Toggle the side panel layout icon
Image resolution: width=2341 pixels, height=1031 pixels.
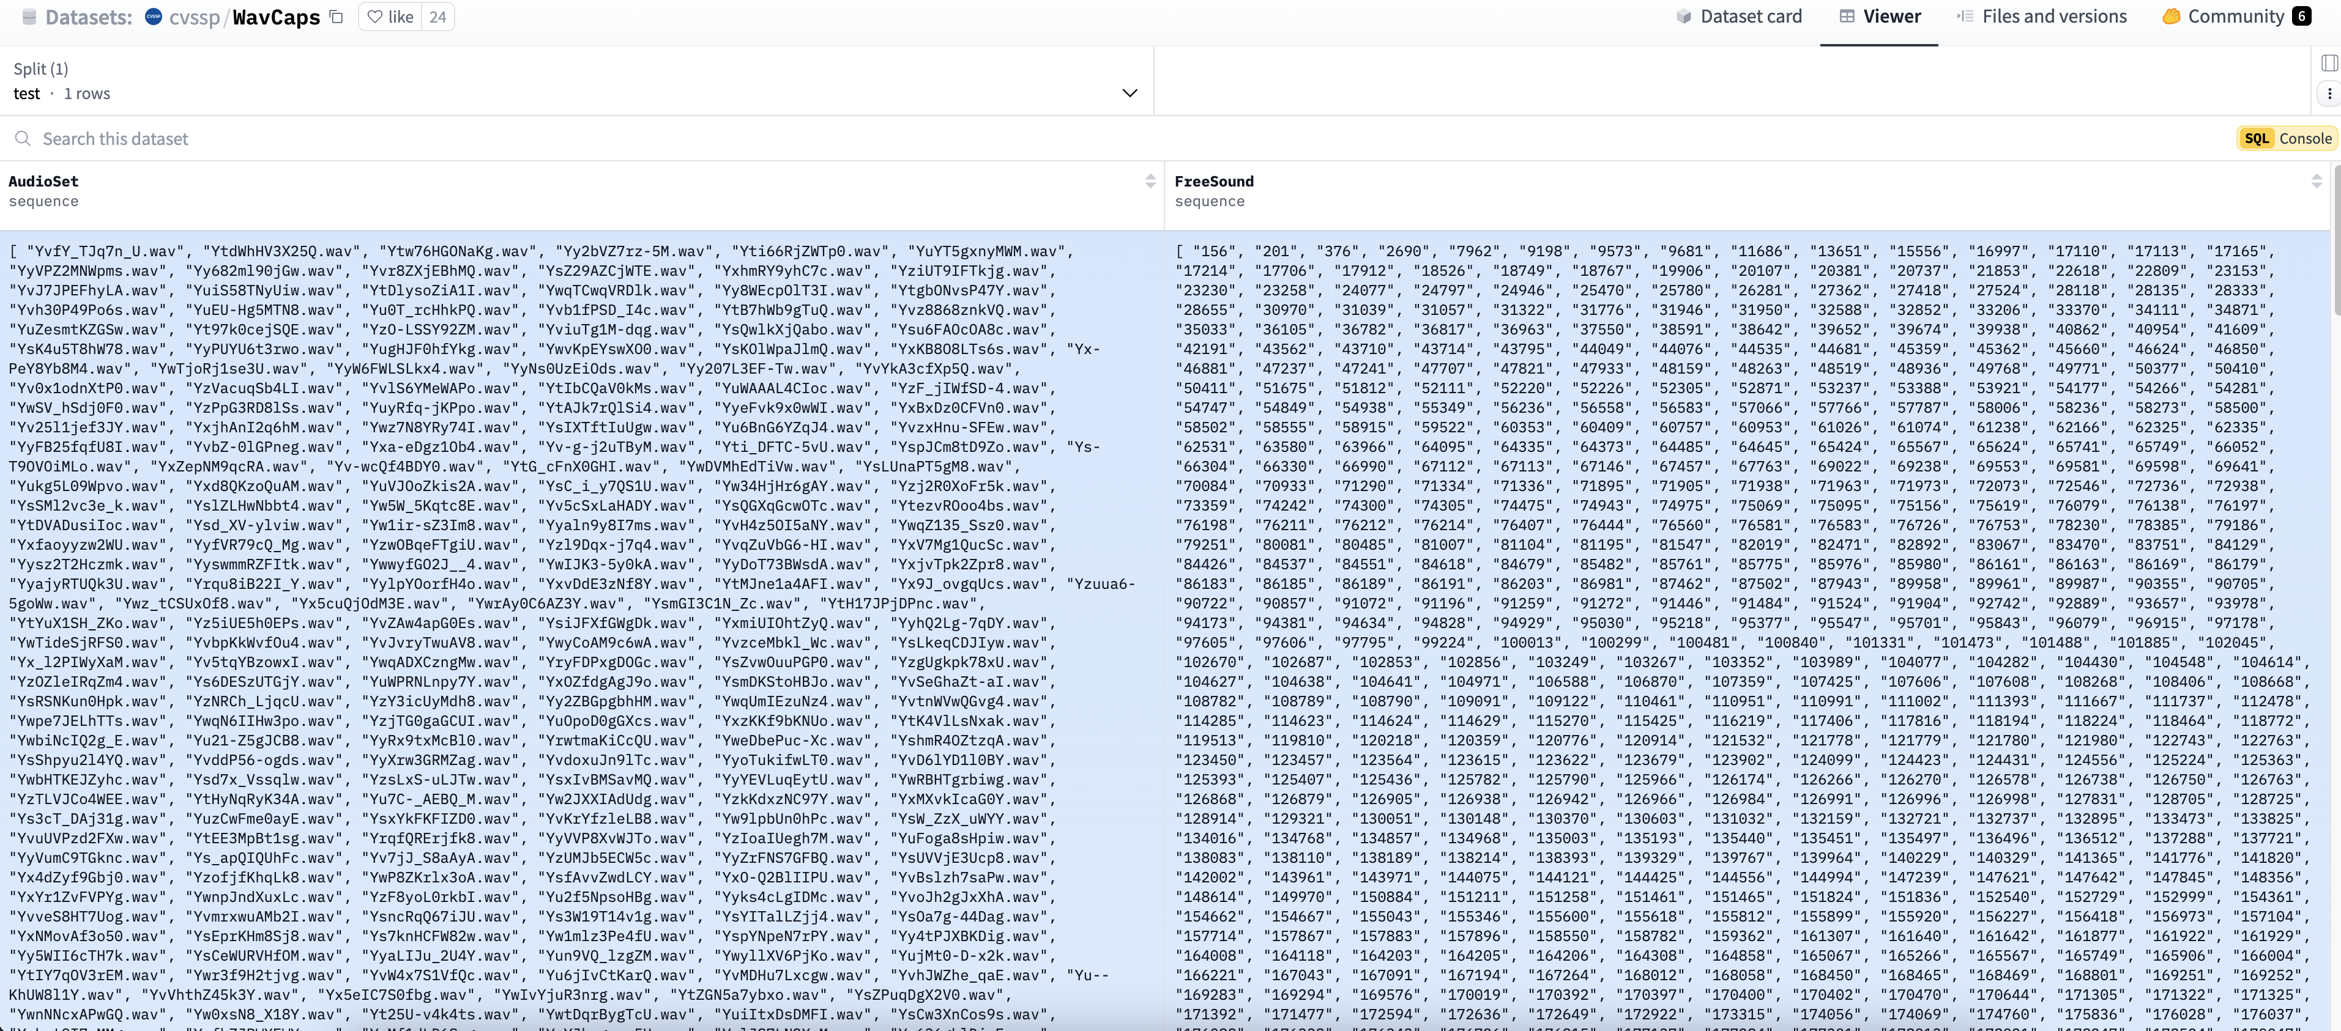coord(2329,62)
